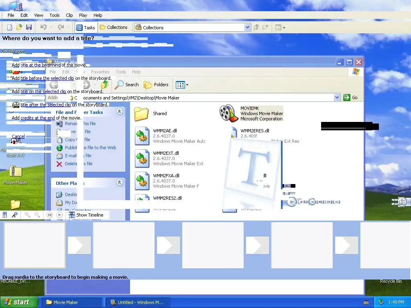Toggle the Folders button in Explorer window

click(x=156, y=85)
